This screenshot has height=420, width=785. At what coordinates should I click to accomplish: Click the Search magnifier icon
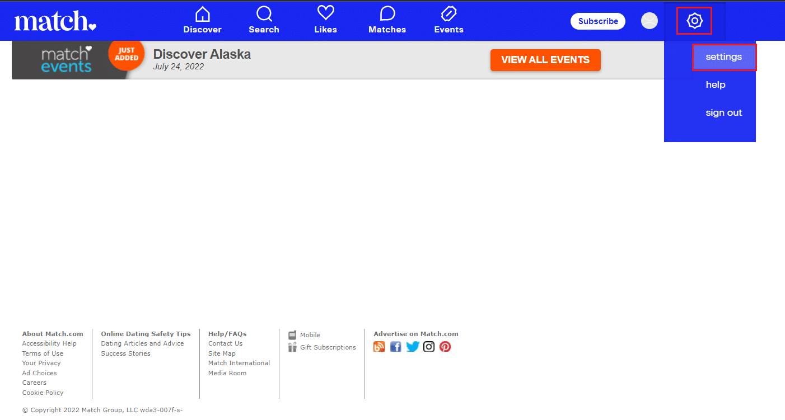(x=264, y=14)
